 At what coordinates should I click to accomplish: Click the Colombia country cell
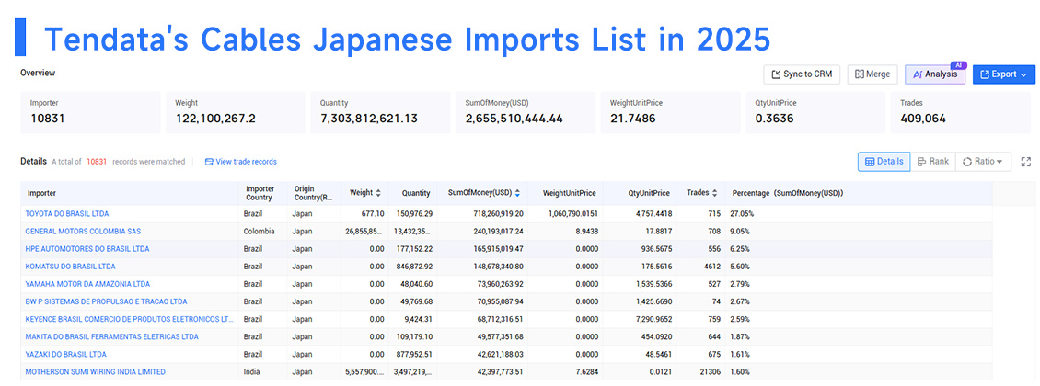[x=260, y=231]
